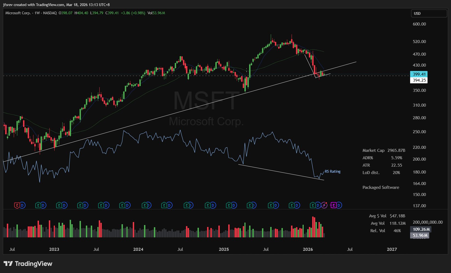Click the pink upcoming earnings E marker
Screen dimensions: 451x273
pos(333,205)
